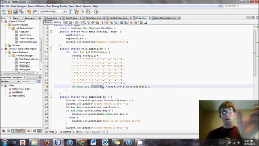Click the Source view button
The image size is (259, 146).
(48, 22)
